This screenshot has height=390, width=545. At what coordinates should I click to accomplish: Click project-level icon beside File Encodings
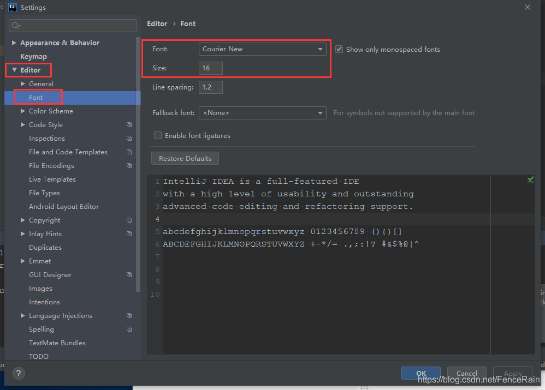129,166
